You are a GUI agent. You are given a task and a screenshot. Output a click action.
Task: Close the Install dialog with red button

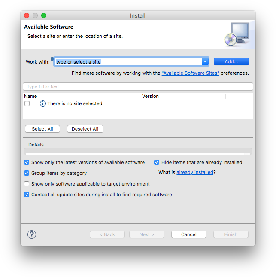tap(27, 15)
